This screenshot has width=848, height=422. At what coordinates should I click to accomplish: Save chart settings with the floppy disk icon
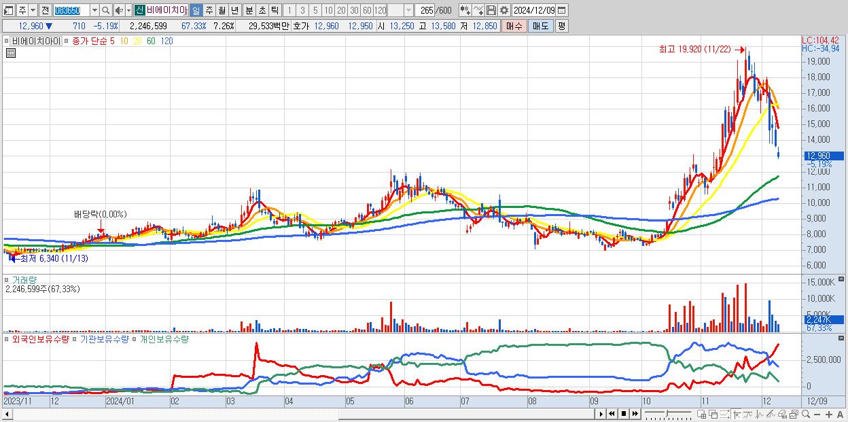pyautogui.click(x=491, y=10)
